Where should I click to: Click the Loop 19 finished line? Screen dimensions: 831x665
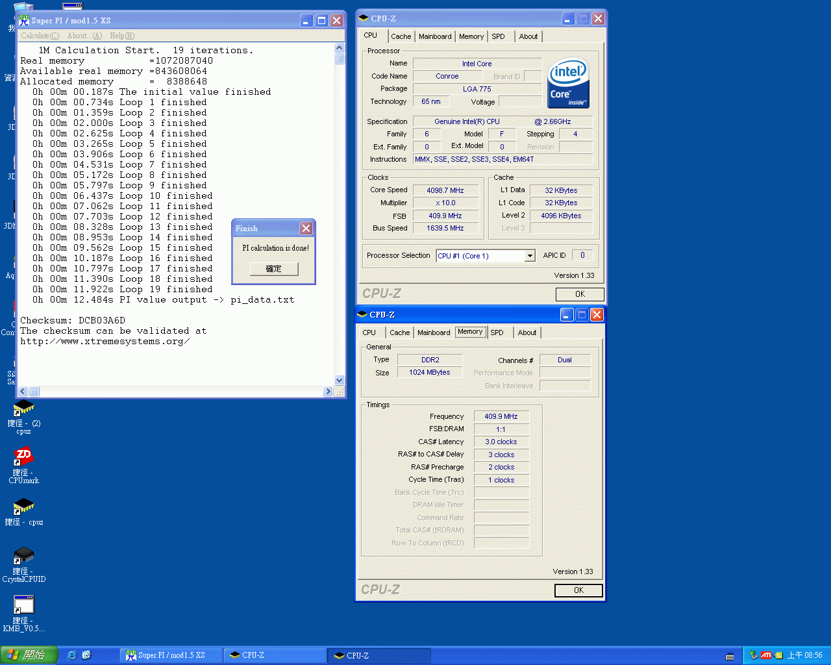[x=123, y=289]
